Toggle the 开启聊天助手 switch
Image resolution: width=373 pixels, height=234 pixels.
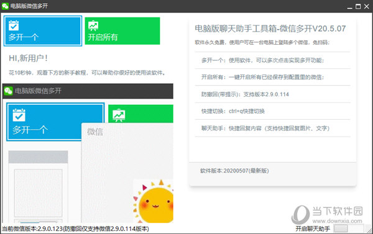tap(349, 228)
